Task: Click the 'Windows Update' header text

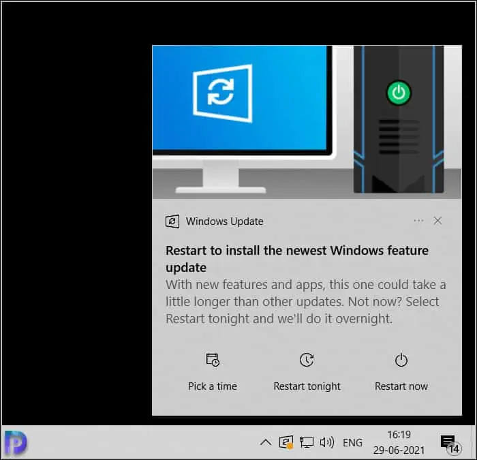Action: pyautogui.click(x=224, y=221)
